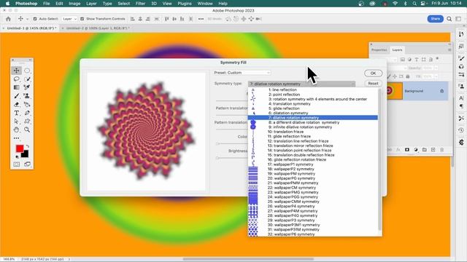Click the black background color swatch
The width and height of the screenshot is (467, 262).
pyautogui.click(x=26, y=154)
